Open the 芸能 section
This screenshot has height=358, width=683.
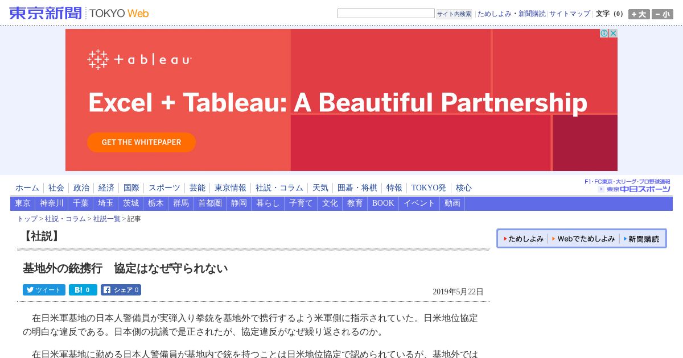(198, 188)
